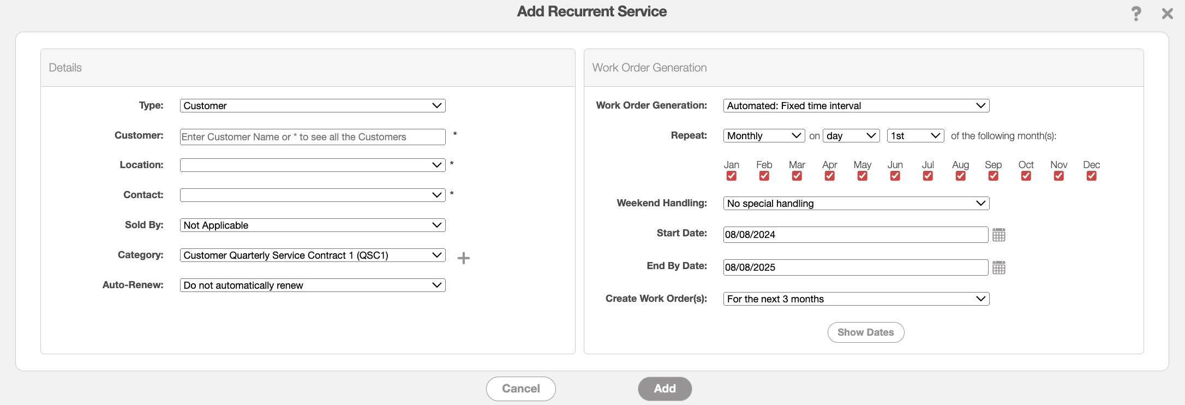This screenshot has width=1185, height=405.
Task: Open the Start Date calendar picker
Action: 998,235
